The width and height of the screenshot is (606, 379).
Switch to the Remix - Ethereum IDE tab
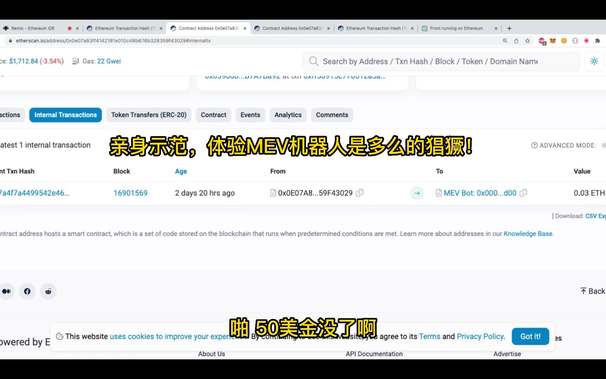click(x=33, y=28)
